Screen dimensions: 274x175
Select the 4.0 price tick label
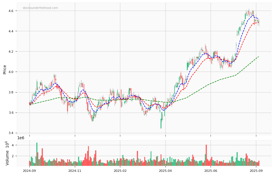[11, 72]
